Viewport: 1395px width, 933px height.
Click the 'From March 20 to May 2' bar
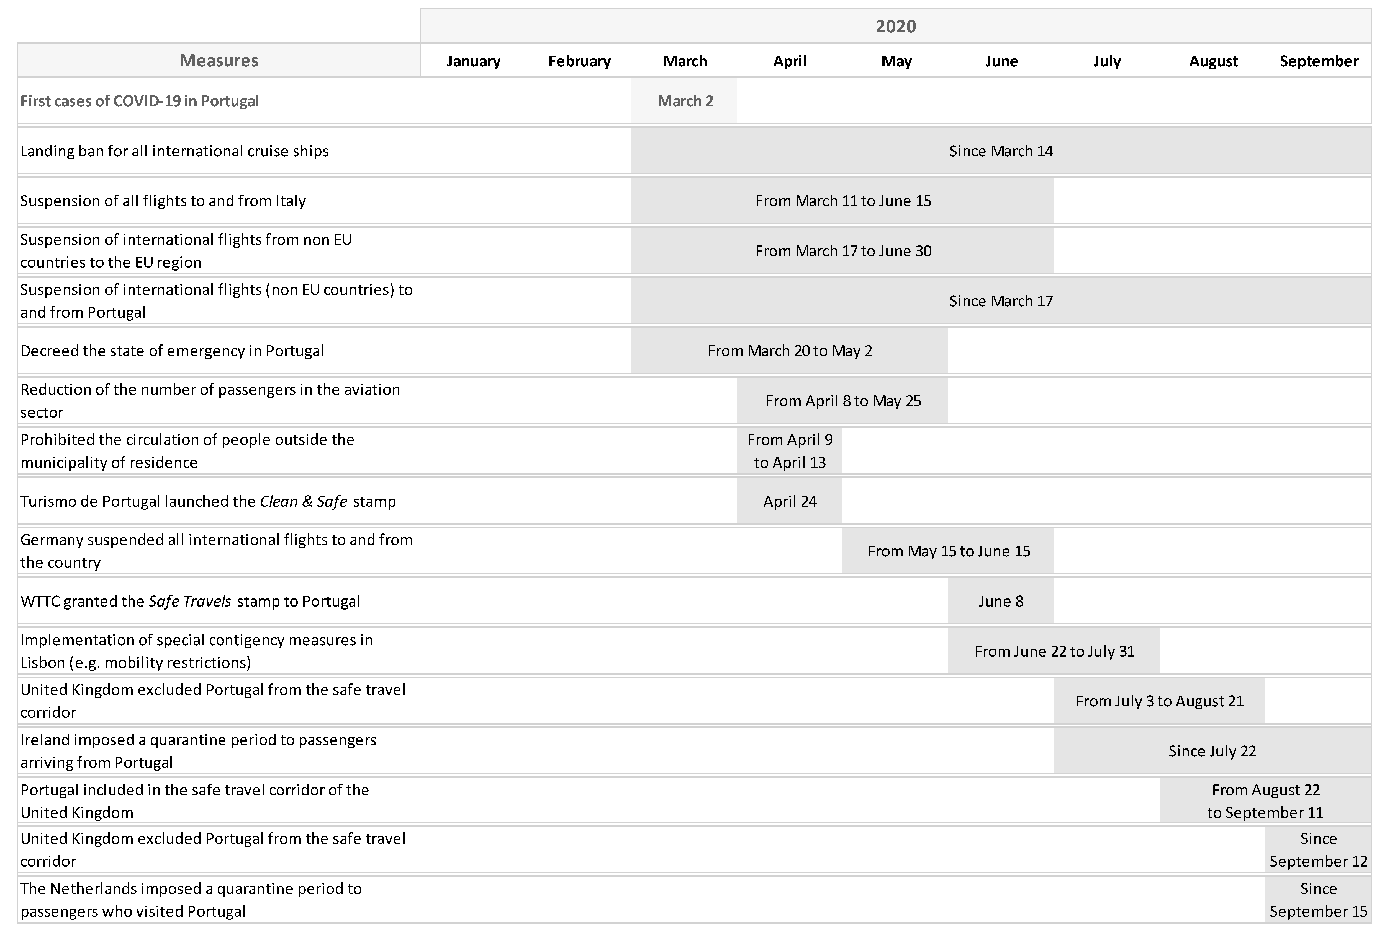790,351
